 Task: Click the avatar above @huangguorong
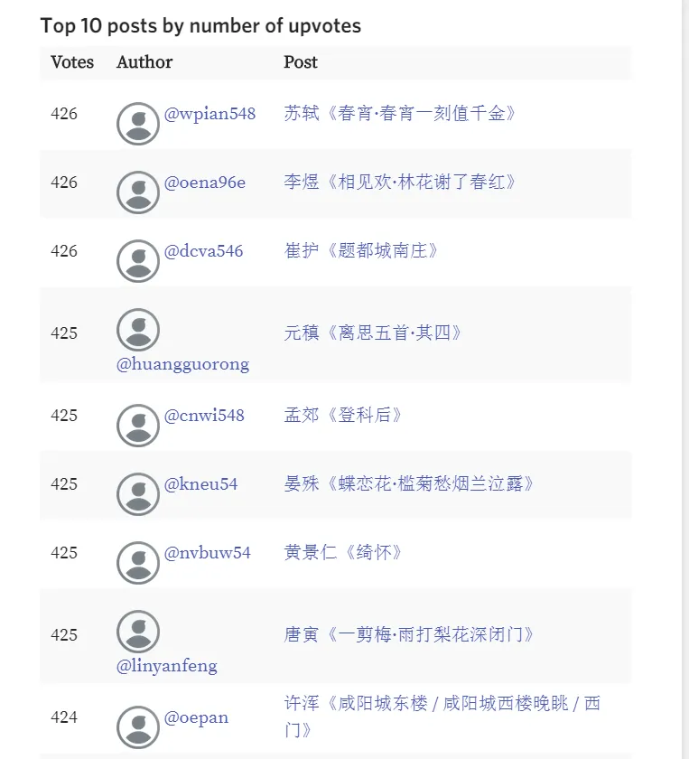138,330
